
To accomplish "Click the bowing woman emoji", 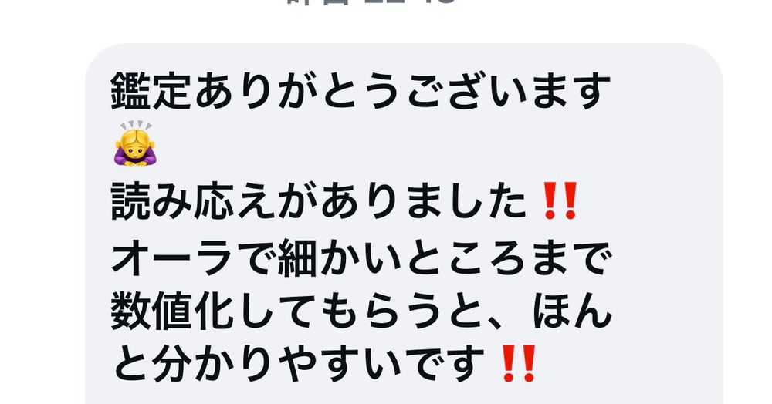I will coord(135,143).
